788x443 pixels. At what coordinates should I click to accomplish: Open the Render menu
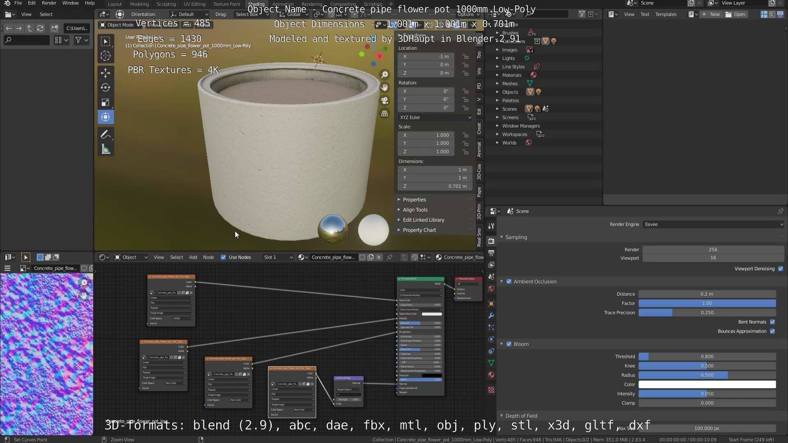49,3
